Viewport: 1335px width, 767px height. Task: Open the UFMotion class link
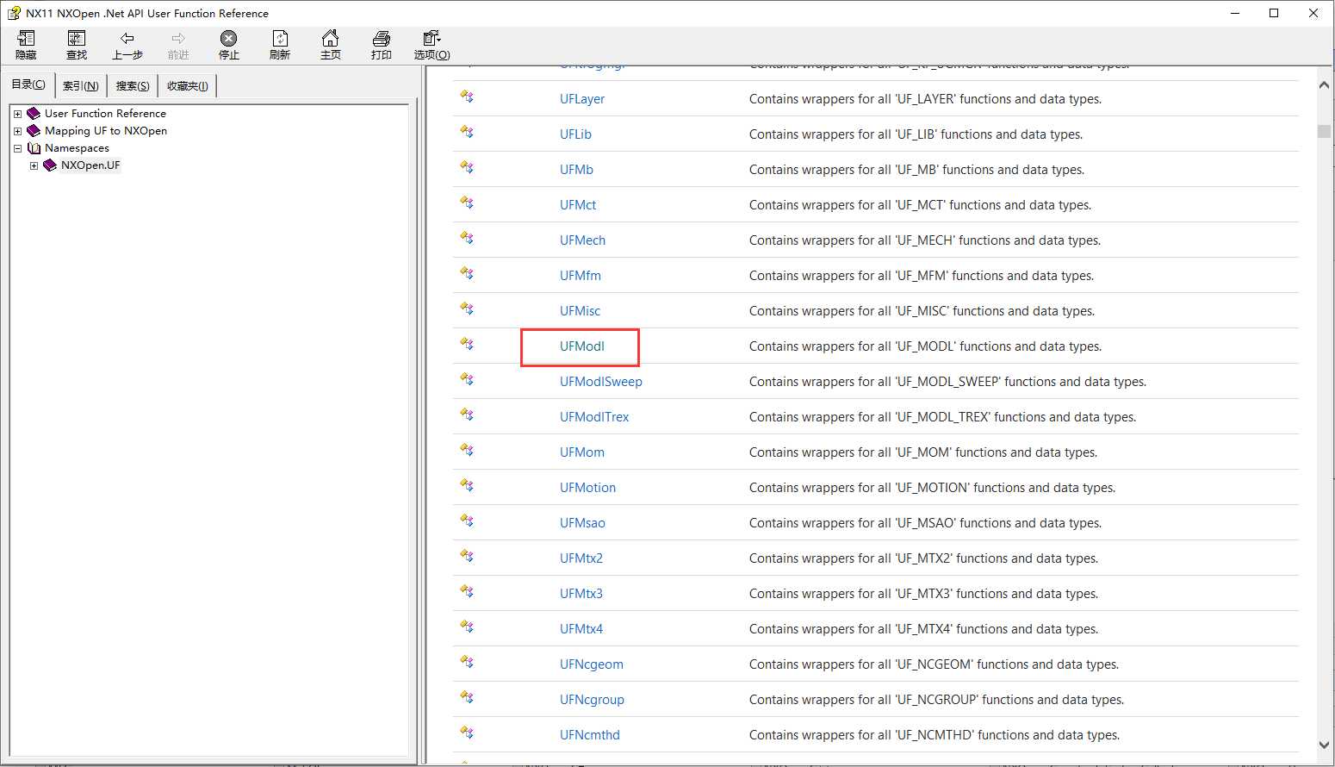point(587,488)
